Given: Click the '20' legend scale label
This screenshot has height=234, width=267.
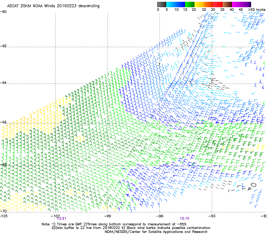Looking at the screenshot, I should pos(194,10).
